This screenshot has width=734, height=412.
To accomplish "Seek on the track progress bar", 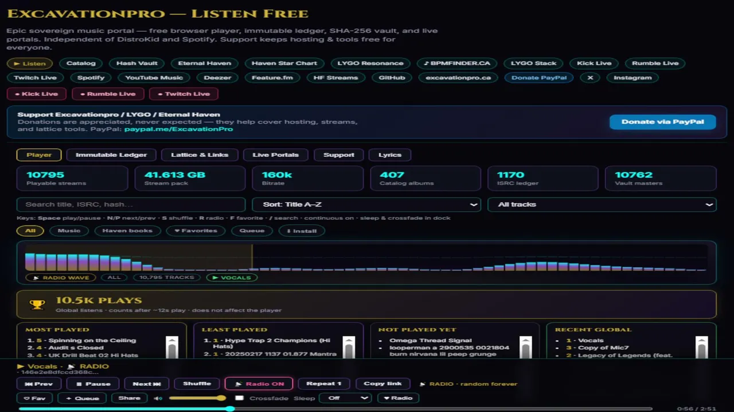I will click(x=335, y=409).
